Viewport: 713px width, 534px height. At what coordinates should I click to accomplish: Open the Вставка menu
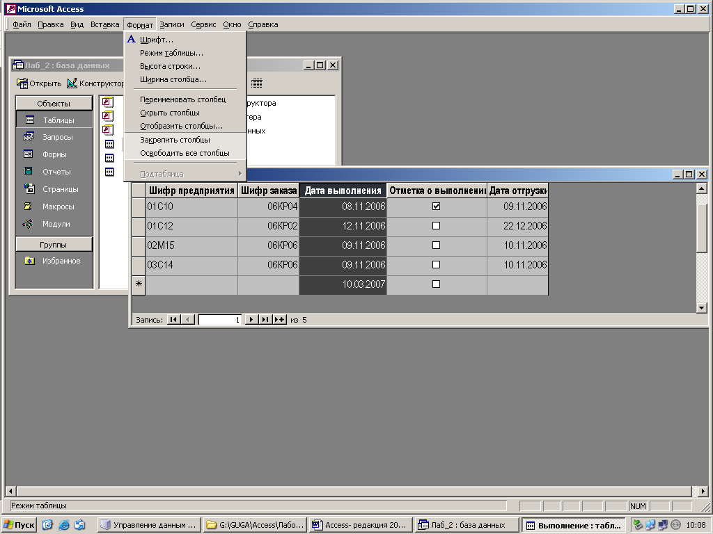point(104,24)
